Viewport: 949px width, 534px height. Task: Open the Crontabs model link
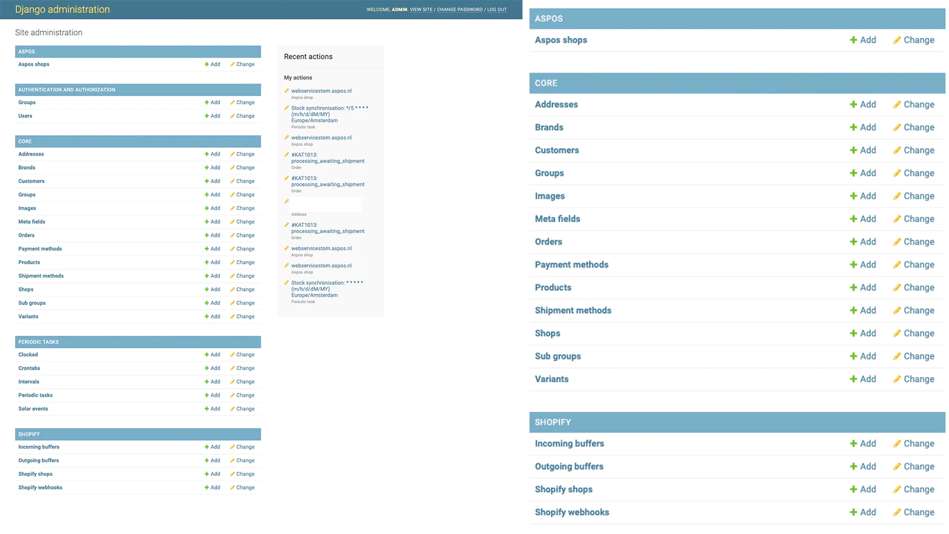point(29,368)
